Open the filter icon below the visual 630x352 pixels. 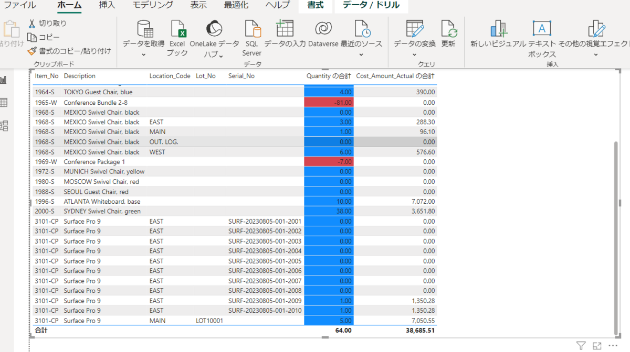pyautogui.click(x=581, y=346)
